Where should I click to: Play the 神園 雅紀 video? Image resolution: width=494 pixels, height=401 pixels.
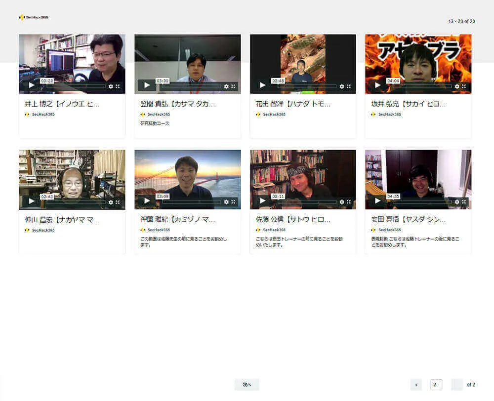click(x=147, y=201)
